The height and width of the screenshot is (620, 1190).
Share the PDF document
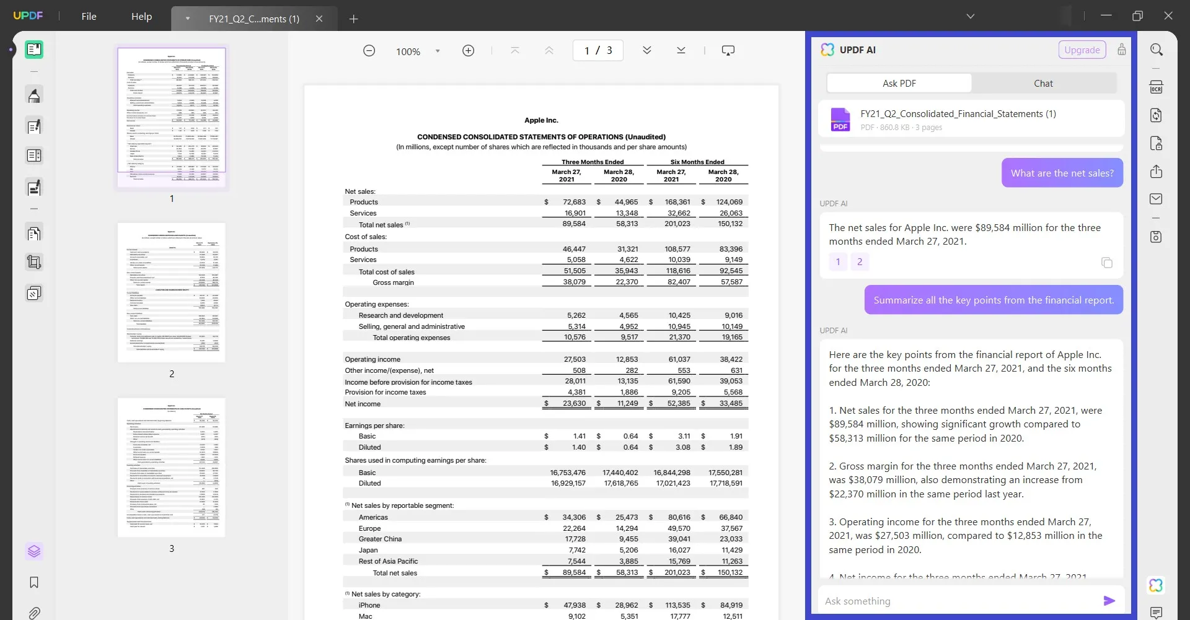click(1157, 172)
